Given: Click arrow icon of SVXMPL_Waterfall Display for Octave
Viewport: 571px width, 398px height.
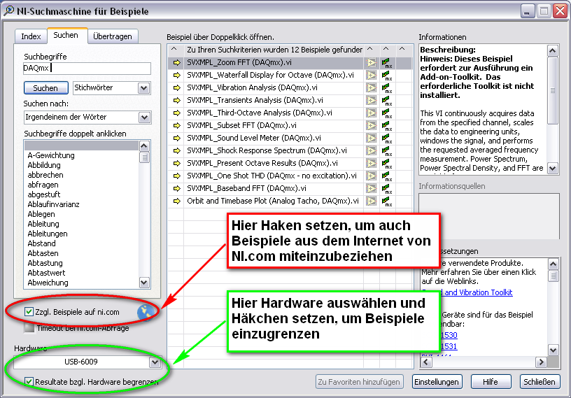Looking at the screenshot, I should pyautogui.click(x=176, y=76).
